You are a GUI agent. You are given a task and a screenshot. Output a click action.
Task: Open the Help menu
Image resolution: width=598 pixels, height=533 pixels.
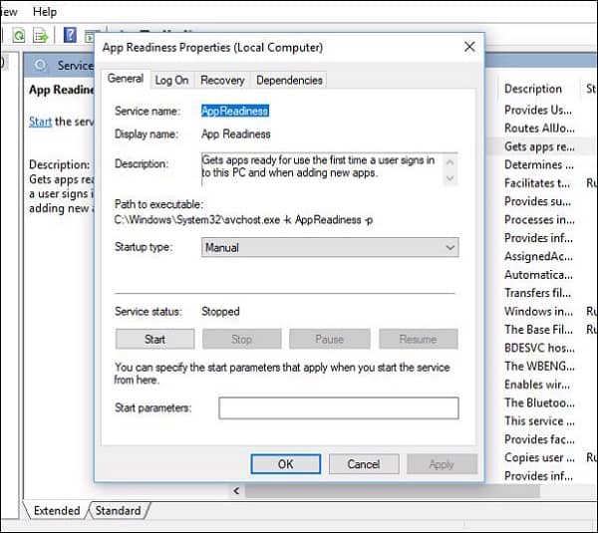[x=45, y=12]
